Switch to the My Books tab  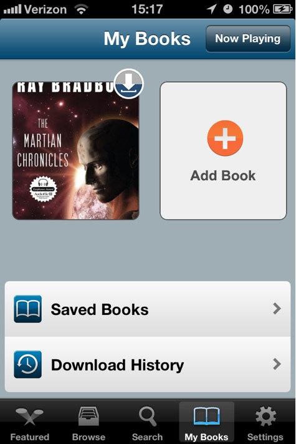pyautogui.click(x=207, y=422)
